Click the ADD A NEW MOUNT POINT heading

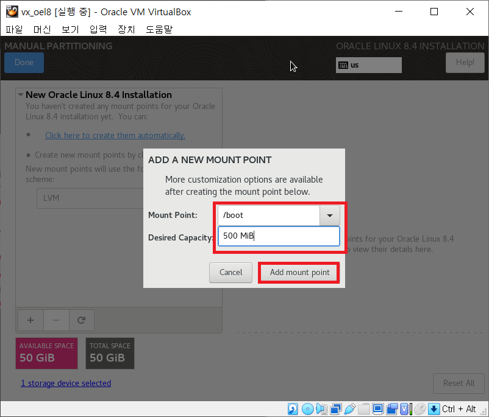coord(210,159)
